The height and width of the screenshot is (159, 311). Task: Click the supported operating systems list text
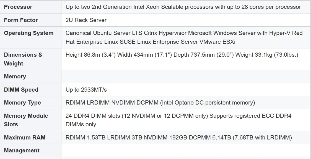pos(184,37)
